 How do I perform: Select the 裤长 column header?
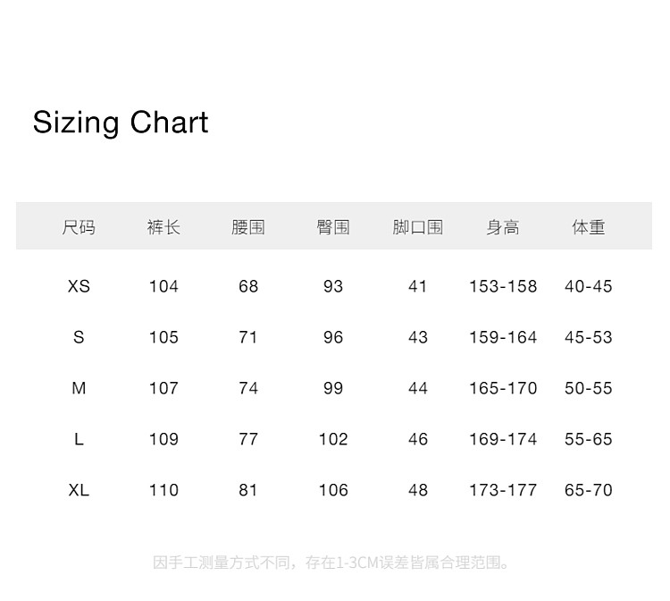[x=163, y=227]
